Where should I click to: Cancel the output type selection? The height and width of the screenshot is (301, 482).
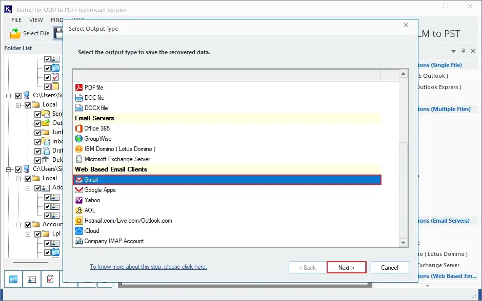click(x=390, y=268)
